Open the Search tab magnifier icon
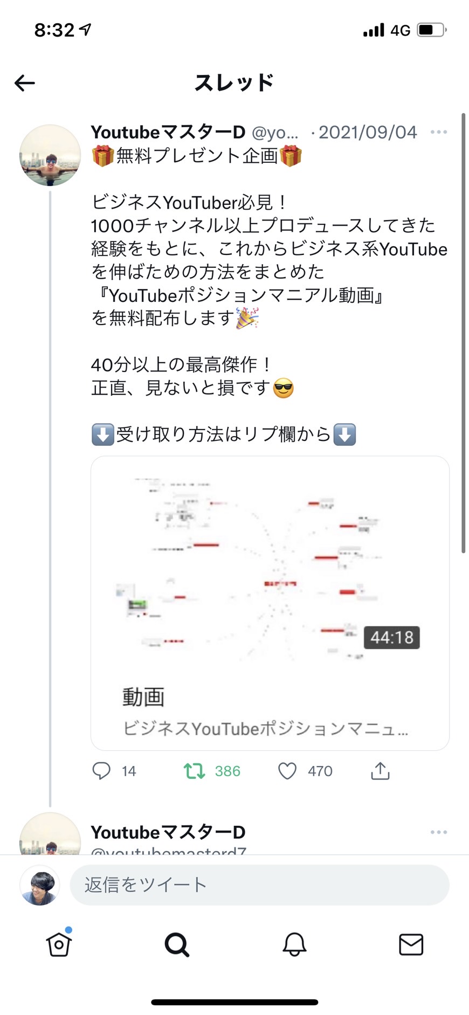 pyautogui.click(x=177, y=944)
